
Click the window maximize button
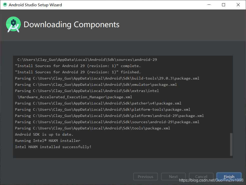point(223,4)
